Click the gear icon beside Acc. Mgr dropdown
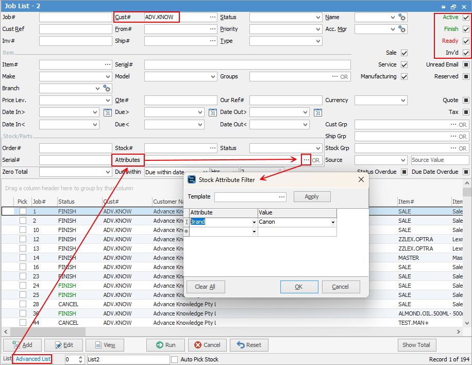The image size is (472, 365). [x=402, y=29]
